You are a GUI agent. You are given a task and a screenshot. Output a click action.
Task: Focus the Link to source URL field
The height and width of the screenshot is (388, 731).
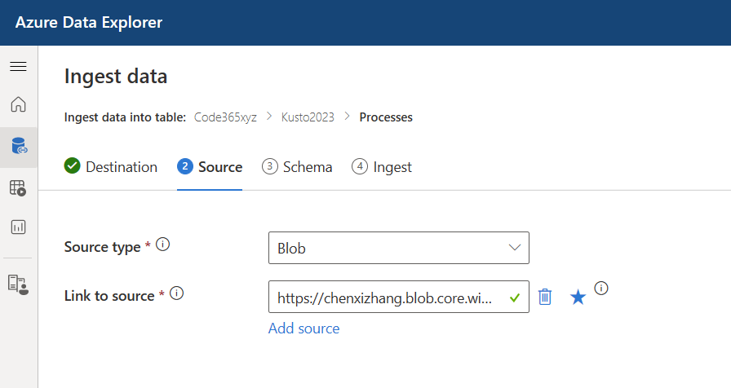(399, 297)
